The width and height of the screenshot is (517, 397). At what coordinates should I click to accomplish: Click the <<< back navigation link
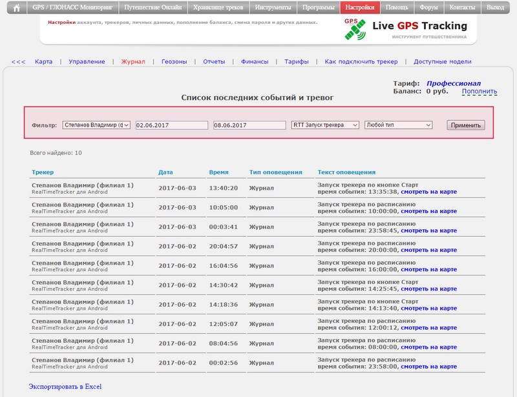click(x=18, y=62)
